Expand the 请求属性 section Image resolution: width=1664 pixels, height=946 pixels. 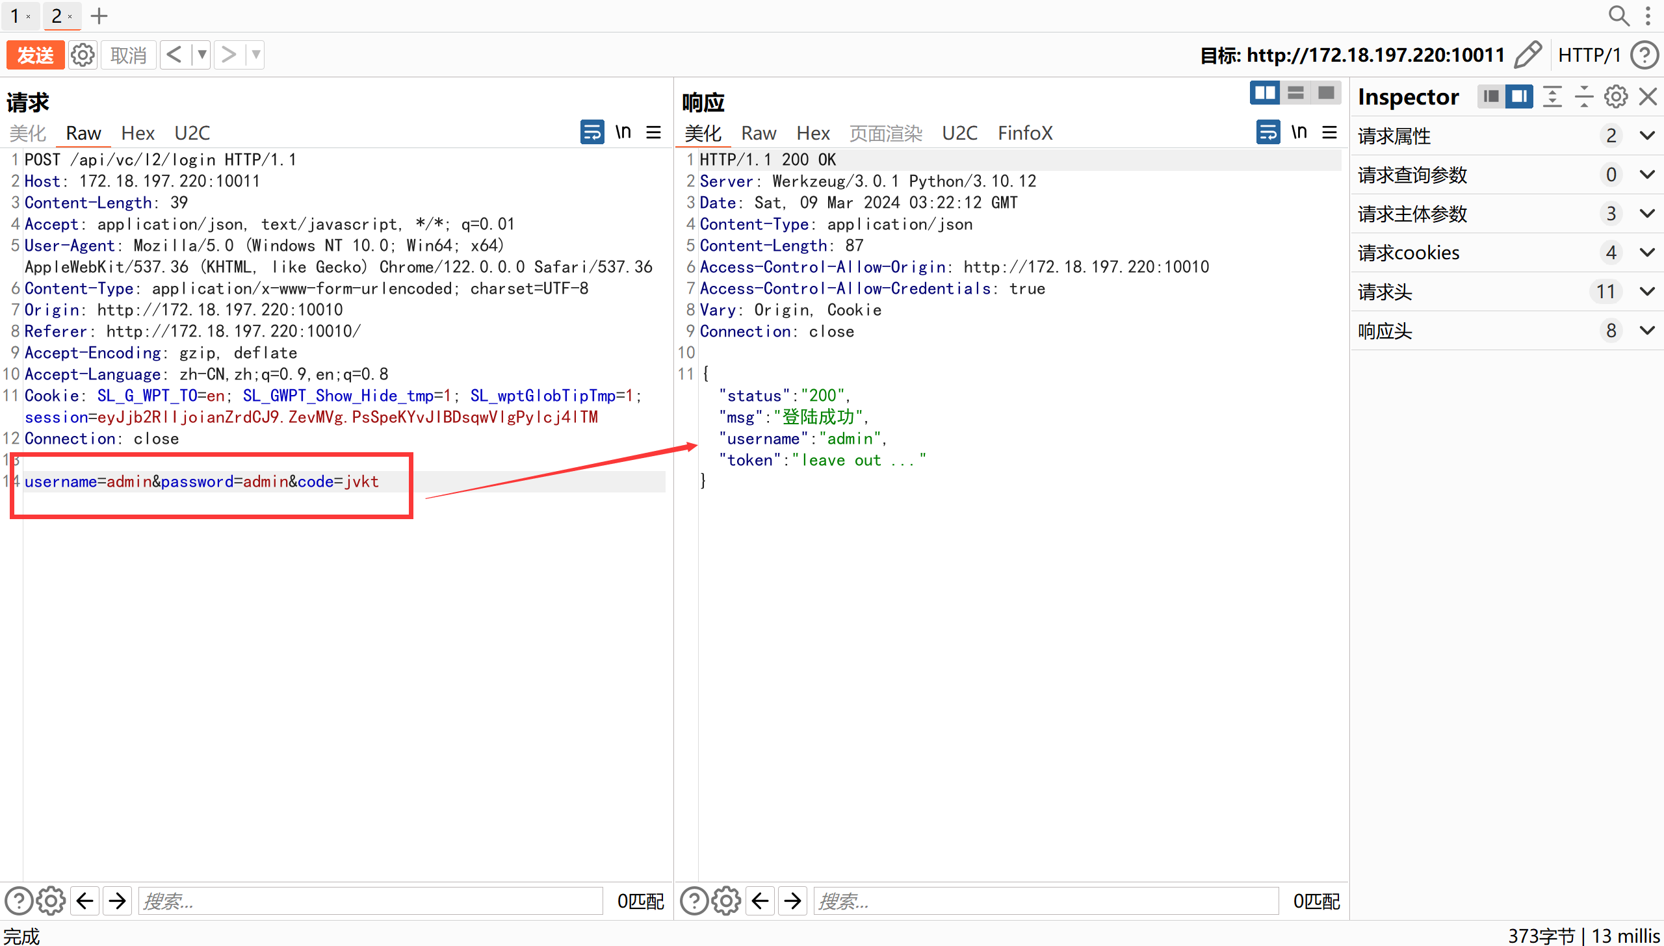1643,136
